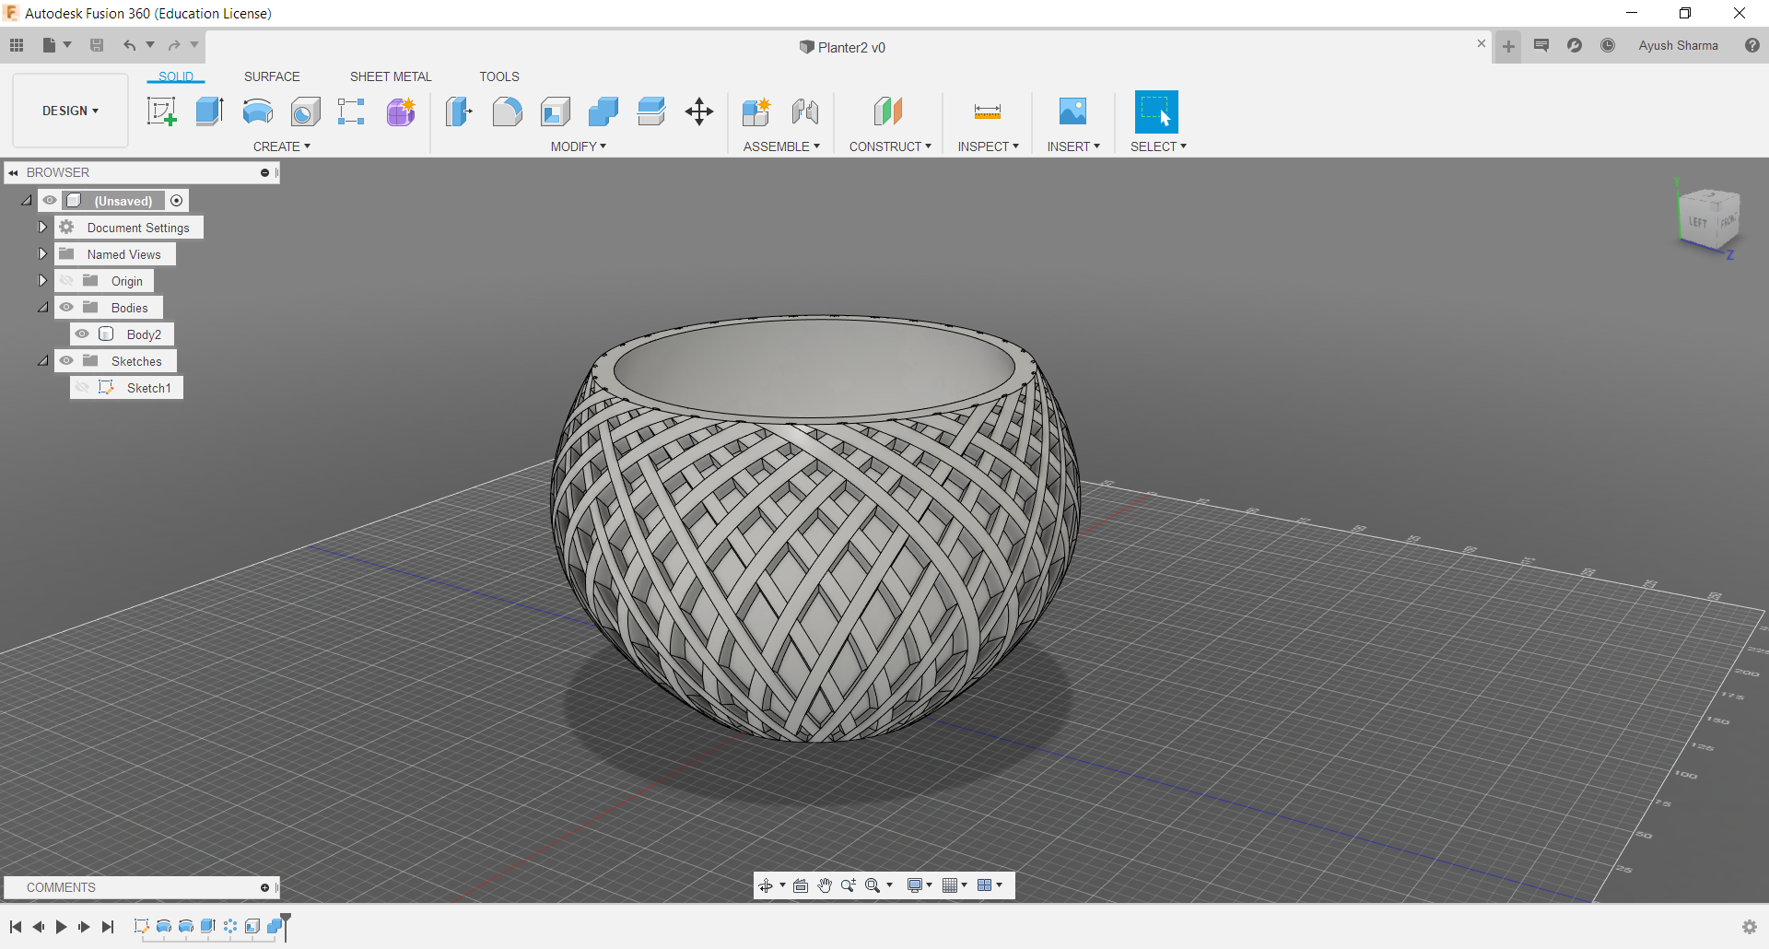This screenshot has height=949, width=1769.
Task: Click the Extrude tool icon
Action: click(209, 111)
